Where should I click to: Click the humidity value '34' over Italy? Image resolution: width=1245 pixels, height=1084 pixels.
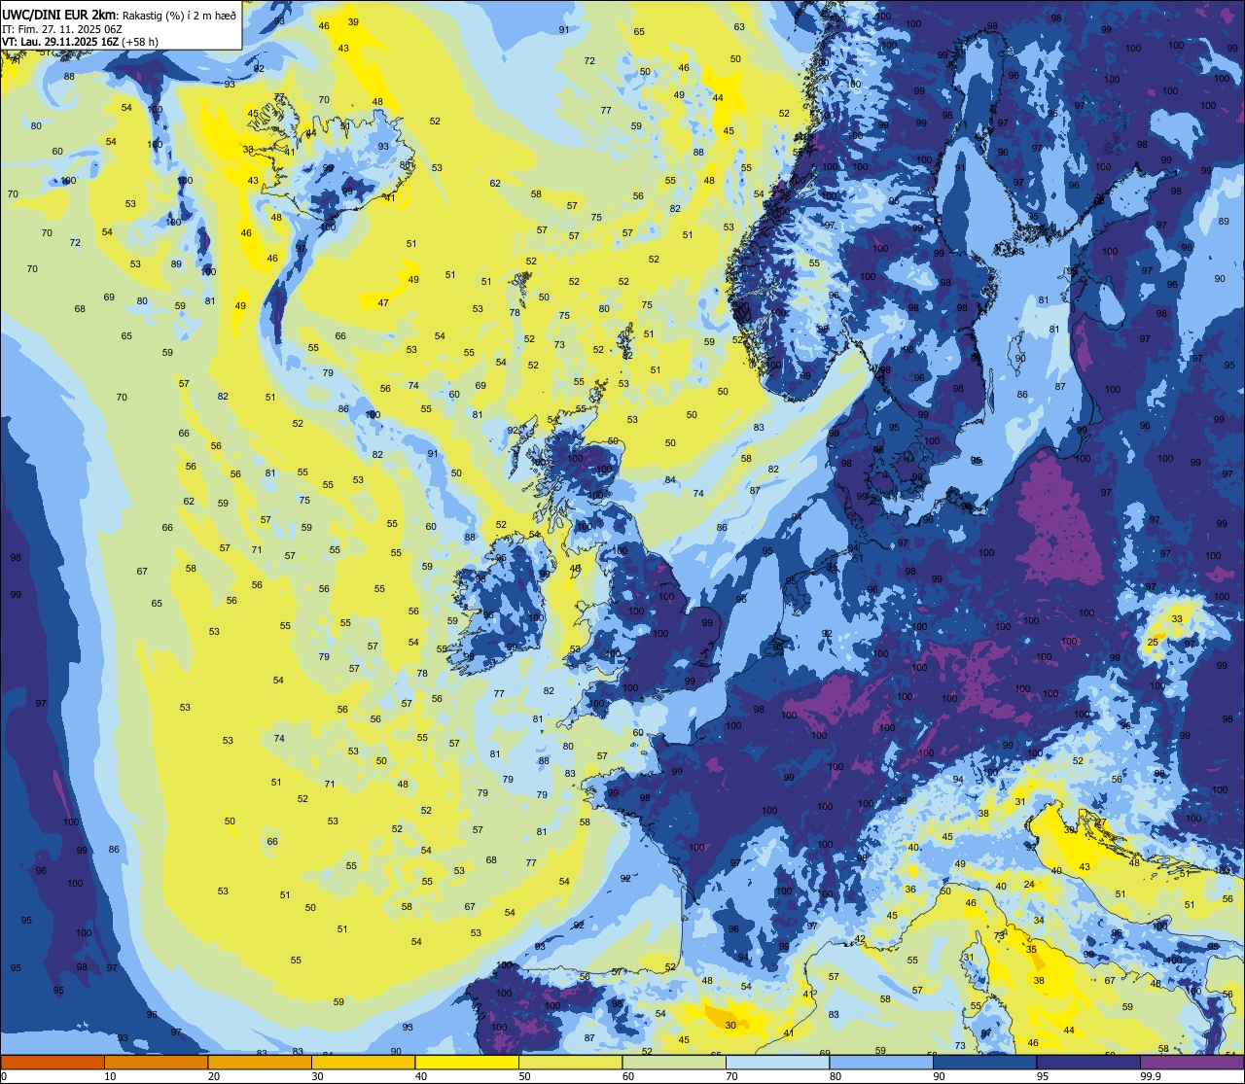pos(1039,920)
